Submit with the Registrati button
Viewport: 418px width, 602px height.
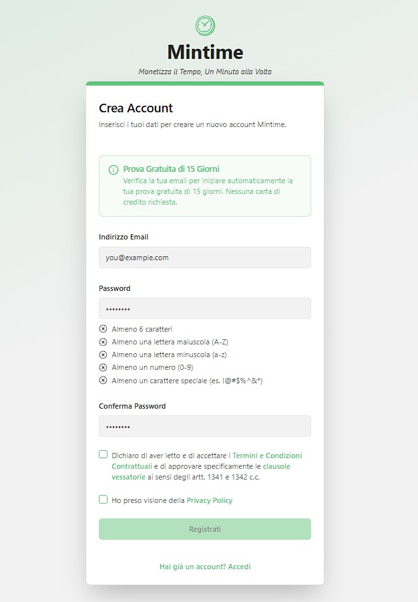205,529
